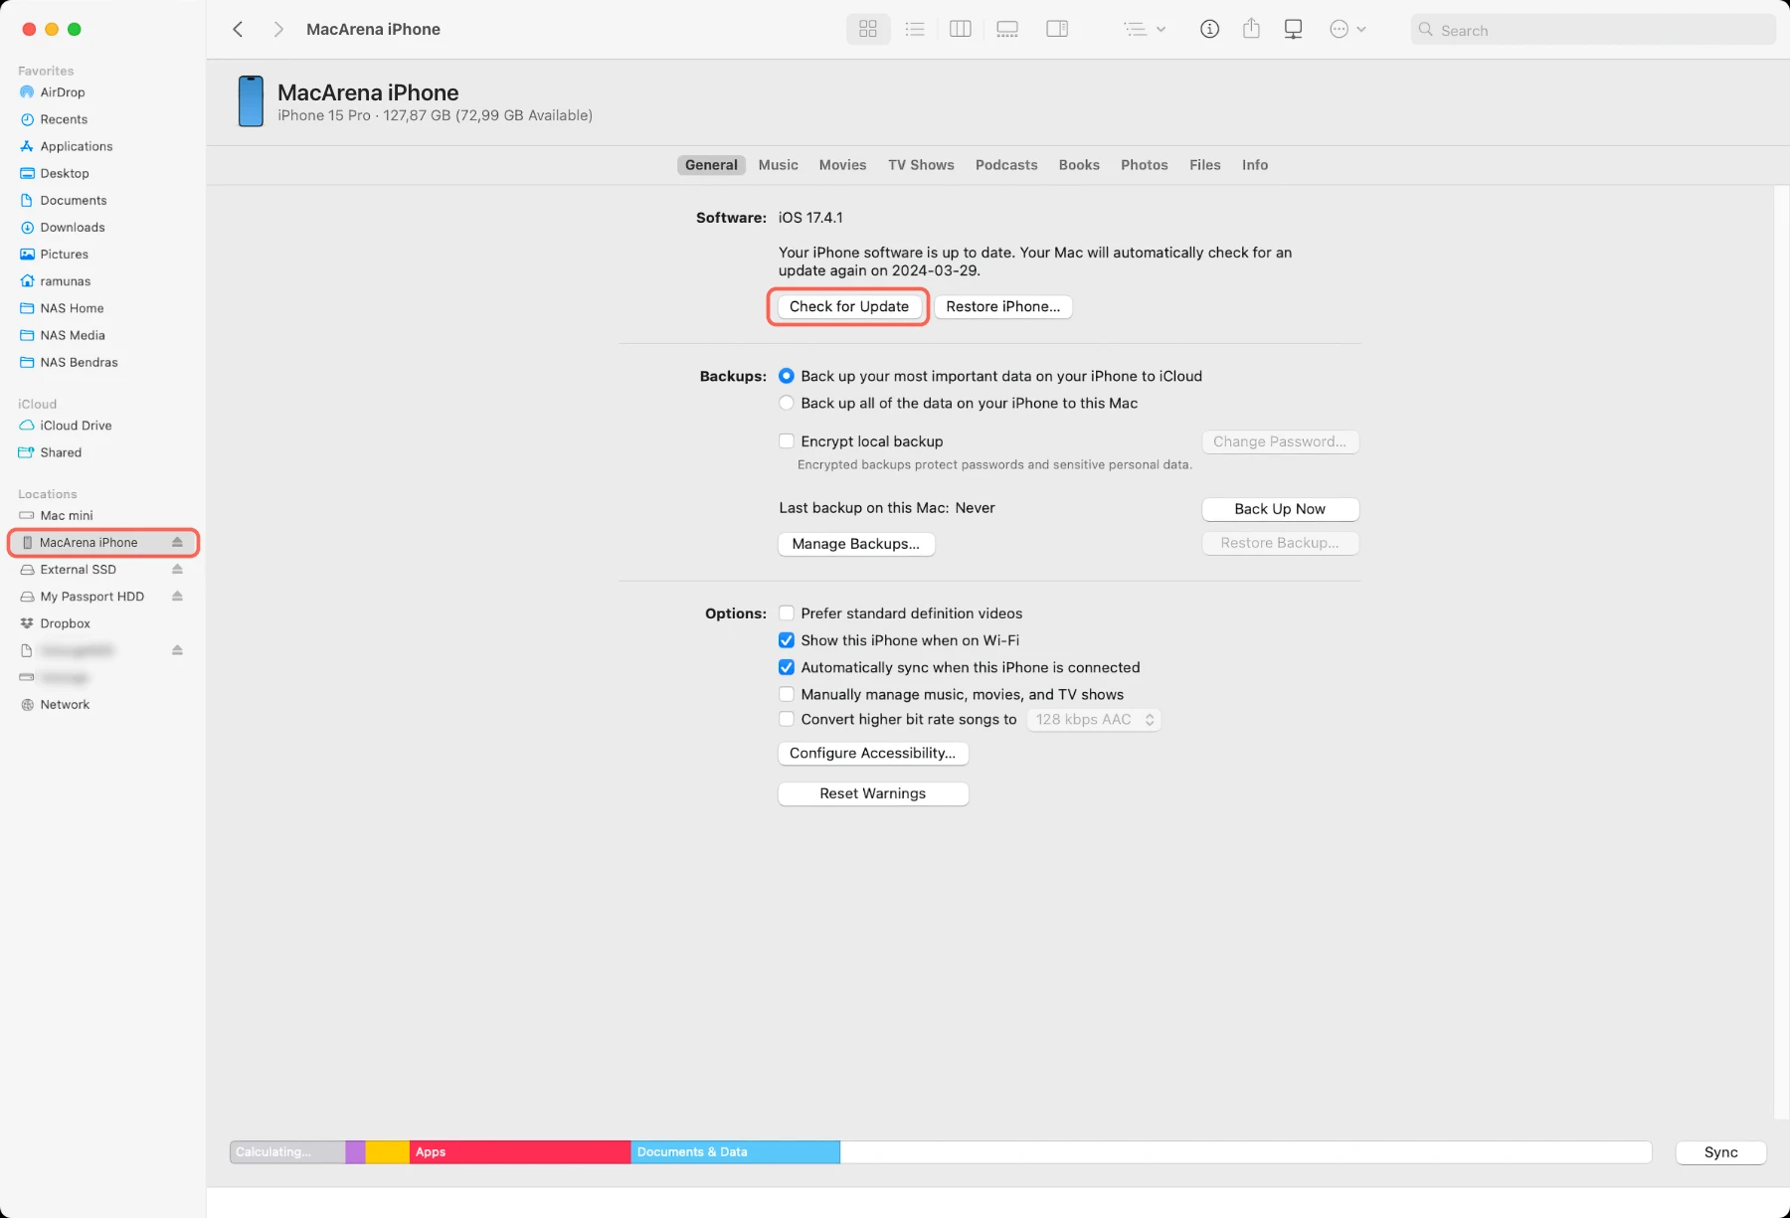Click Restore iPhone button
This screenshot has width=1790, height=1218.
pos(1002,306)
